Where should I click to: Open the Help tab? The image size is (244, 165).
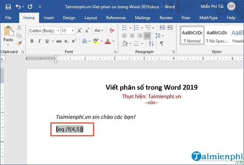click(x=231, y=18)
